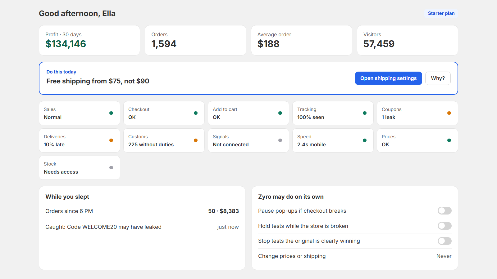Open shipping settings
Image resolution: width=497 pixels, height=279 pixels.
pos(388,78)
